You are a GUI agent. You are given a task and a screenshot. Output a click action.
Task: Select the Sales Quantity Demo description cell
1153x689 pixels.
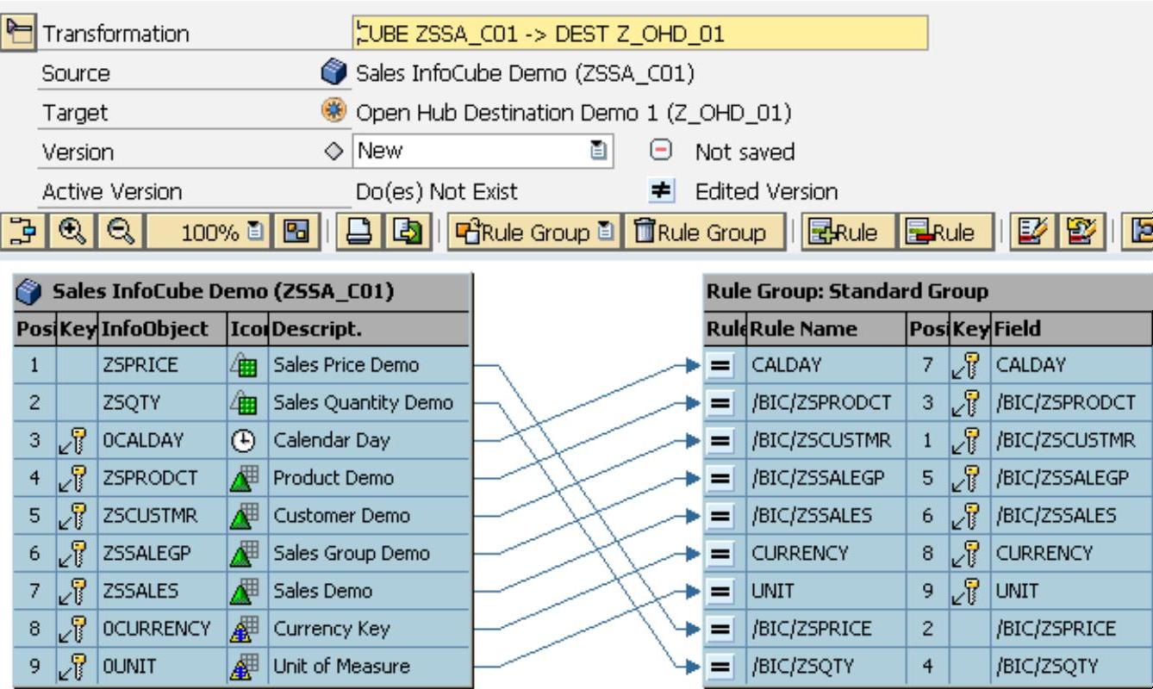pos(370,402)
